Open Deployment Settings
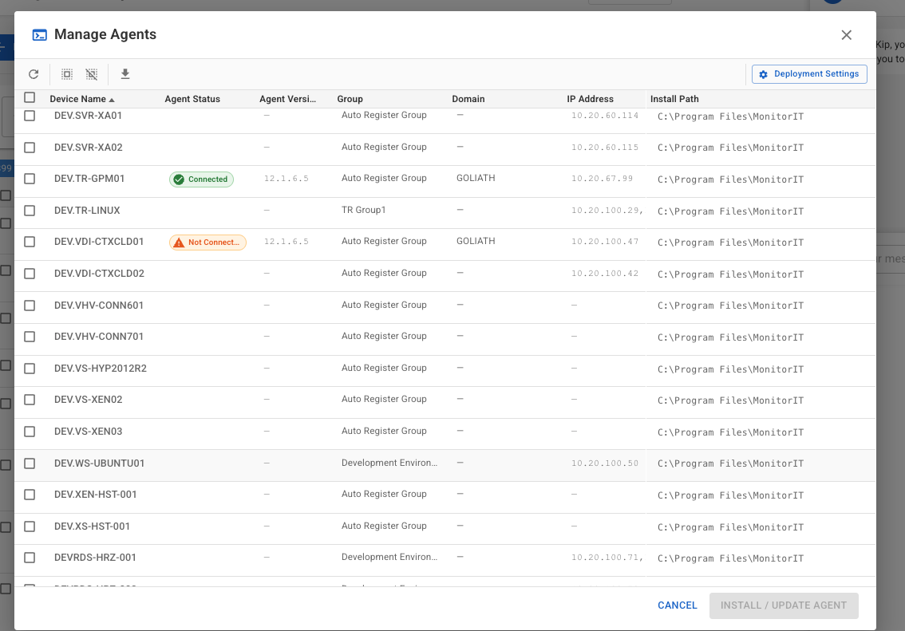 click(x=809, y=74)
